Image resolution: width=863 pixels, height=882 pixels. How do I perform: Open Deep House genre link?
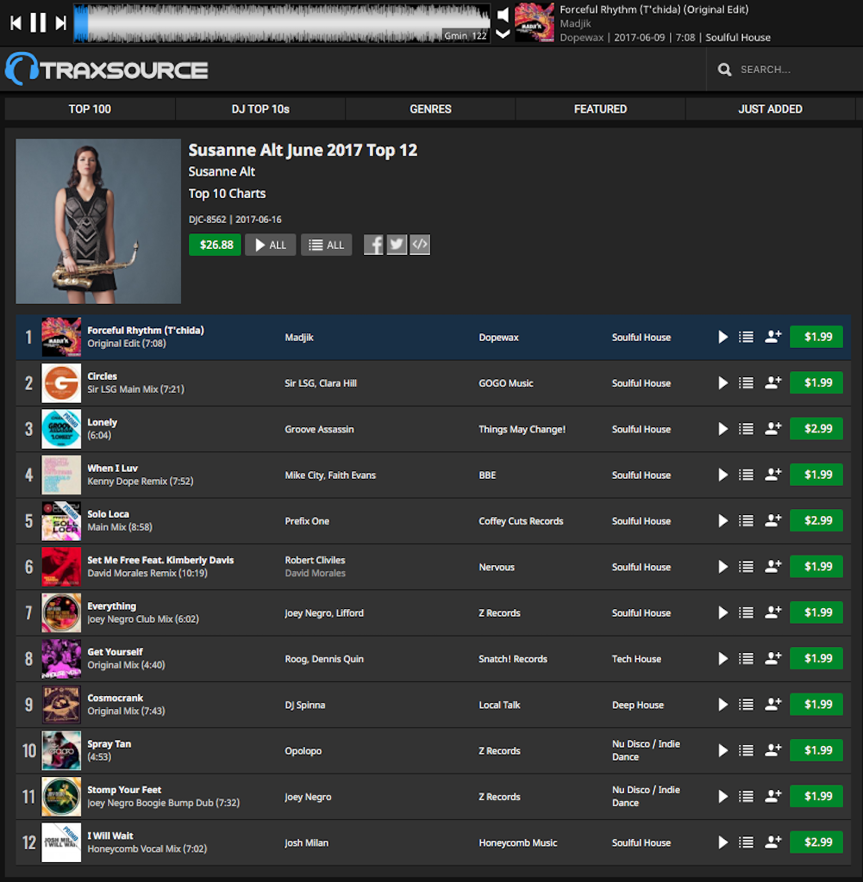pyautogui.click(x=638, y=705)
